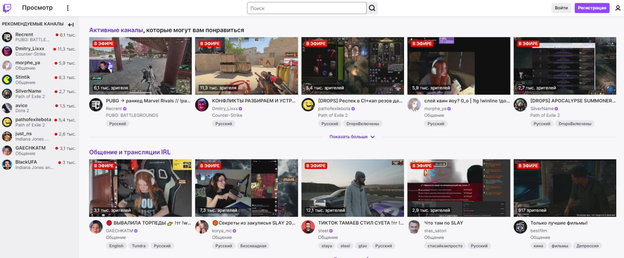Click the gtav tag under steel
The width and height of the screenshot is (624, 258).
(x=363, y=246)
